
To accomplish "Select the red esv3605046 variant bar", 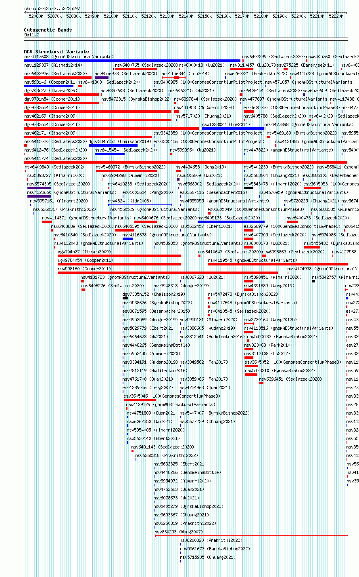I will tap(140, 400).
